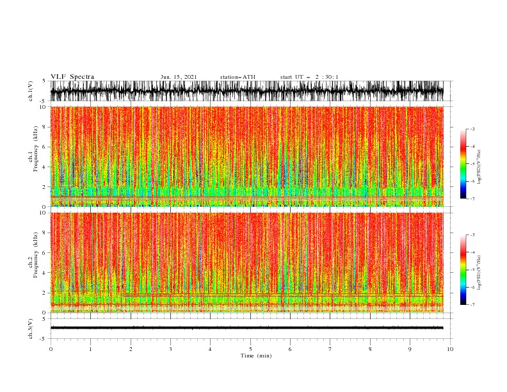Select the date 'Jun. 15, 2021'
The height and width of the screenshot is (392, 507).
179,77
